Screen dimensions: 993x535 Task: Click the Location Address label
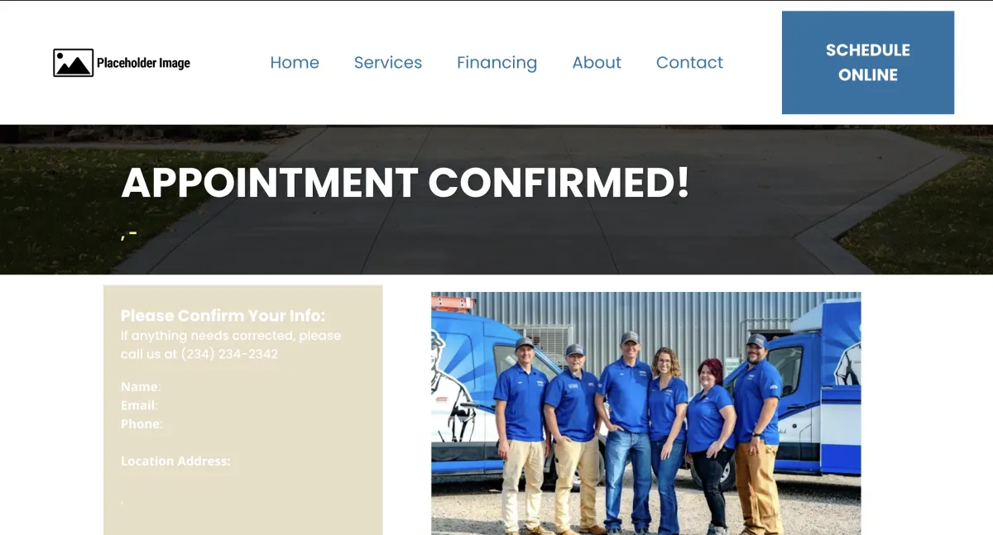(x=175, y=461)
